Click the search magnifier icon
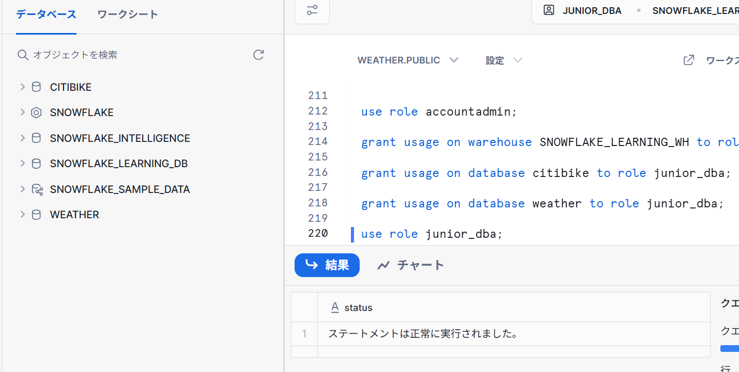Image resolution: width=739 pixels, height=372 pixels. tap(22, 55)
